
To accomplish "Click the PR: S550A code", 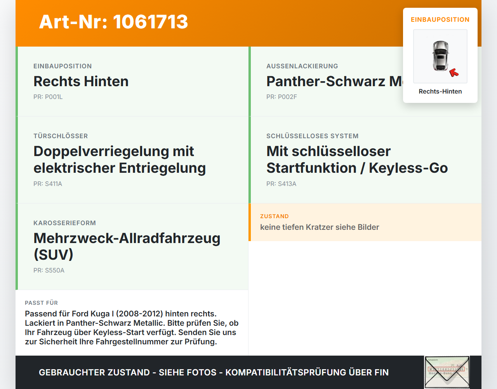I will click(49, 271).
